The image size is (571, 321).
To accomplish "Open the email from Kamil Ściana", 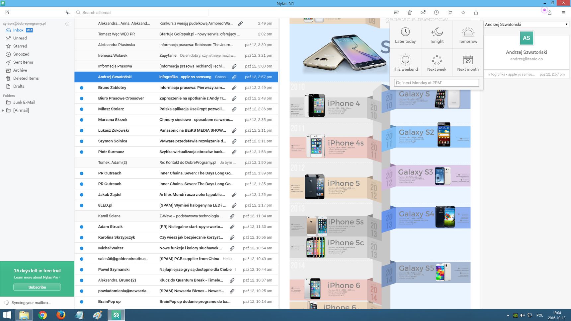I will pyautogui.click(x=176, y=216).
